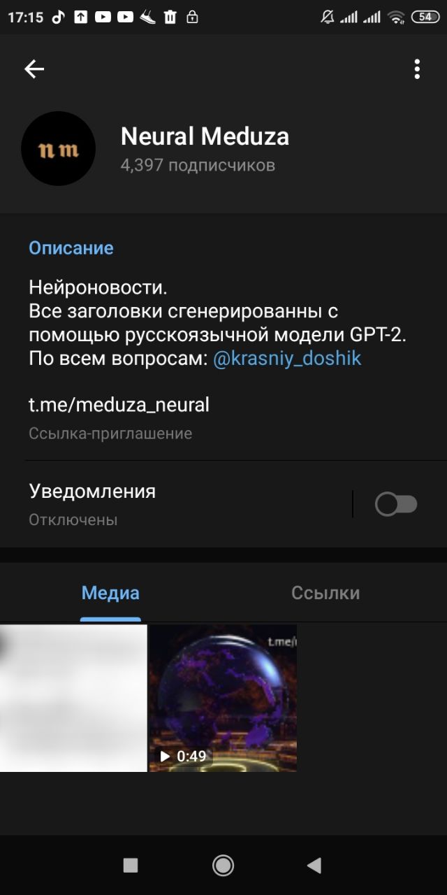The image size is (447, 895).
Task: Tap the muted bell status icon
Action: [327, 17]
